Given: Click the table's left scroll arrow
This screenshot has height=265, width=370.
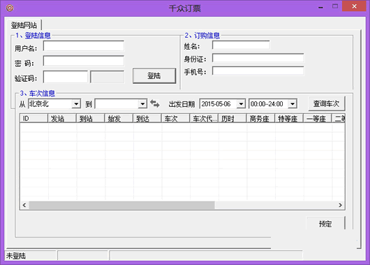Looking at the screenshot, I should (24, 205).
